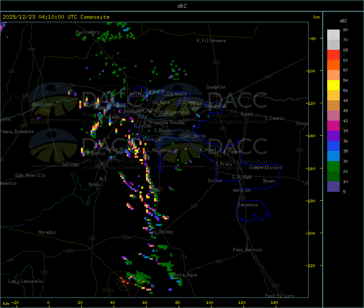The width and height of the screenshot is (364, 308).
Task: Click the Divisadero map label
Action: (x=87, y=32)
